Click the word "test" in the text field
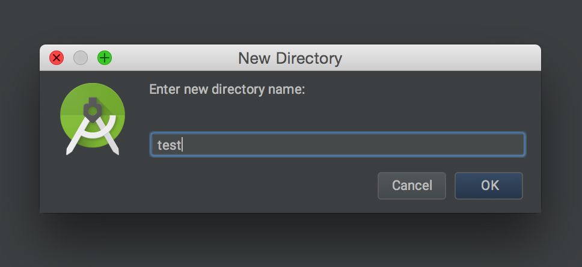Screen dimensions: 582x267 (168, 145)
